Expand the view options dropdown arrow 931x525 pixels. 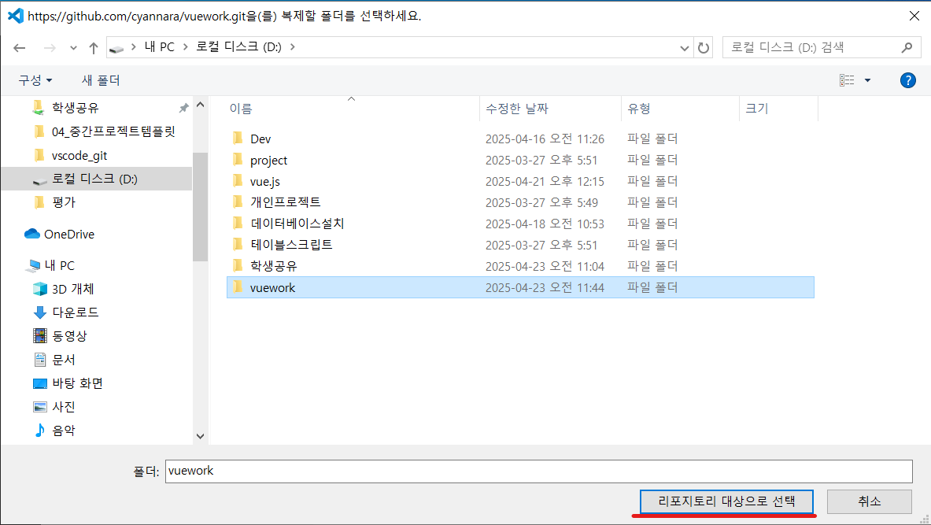tap(867, 80)
